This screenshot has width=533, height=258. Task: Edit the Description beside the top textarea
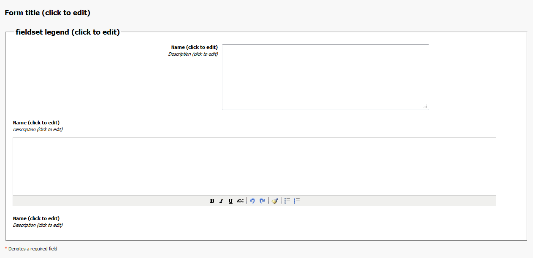pos(193,54)
